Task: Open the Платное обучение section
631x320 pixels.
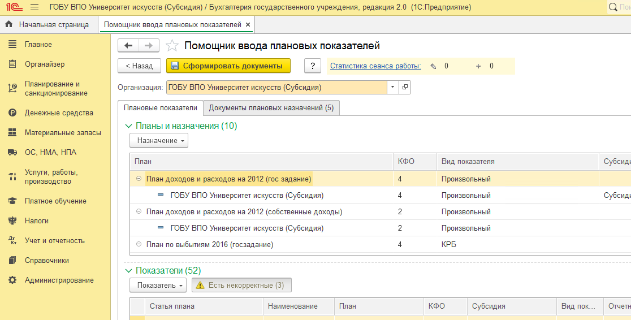Action: point(55,201)
